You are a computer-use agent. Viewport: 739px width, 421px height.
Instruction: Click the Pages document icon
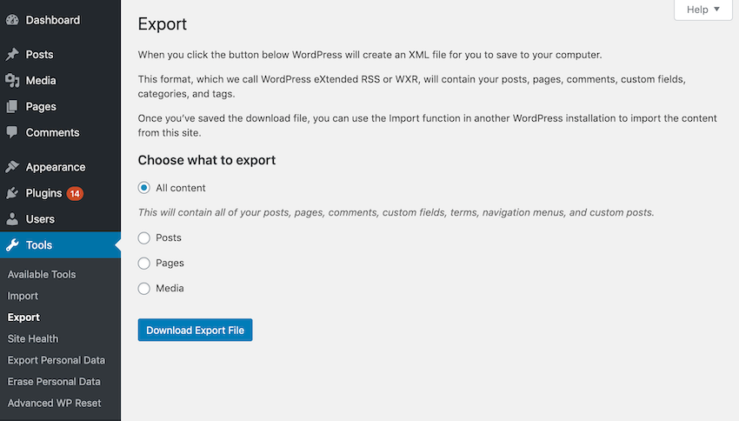(x=12, y=106)
